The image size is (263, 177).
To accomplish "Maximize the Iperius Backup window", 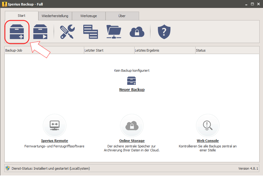I will pyautogui.click(x=252, y=4).
